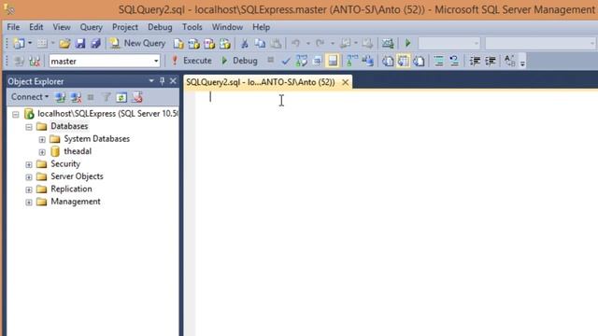The width and height of the screenshot is (598, 336).
Task: Open the File menu
Action: [x=13, y=27]
